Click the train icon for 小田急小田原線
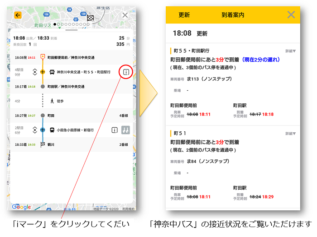Viewport: 317px width, 237px height. pyautogui.click(x=52, y=130)
